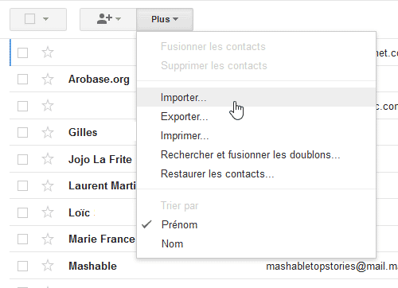Star the Marie France contact
The width and height of the screenshot is (398, 288).
pos(48,239)
